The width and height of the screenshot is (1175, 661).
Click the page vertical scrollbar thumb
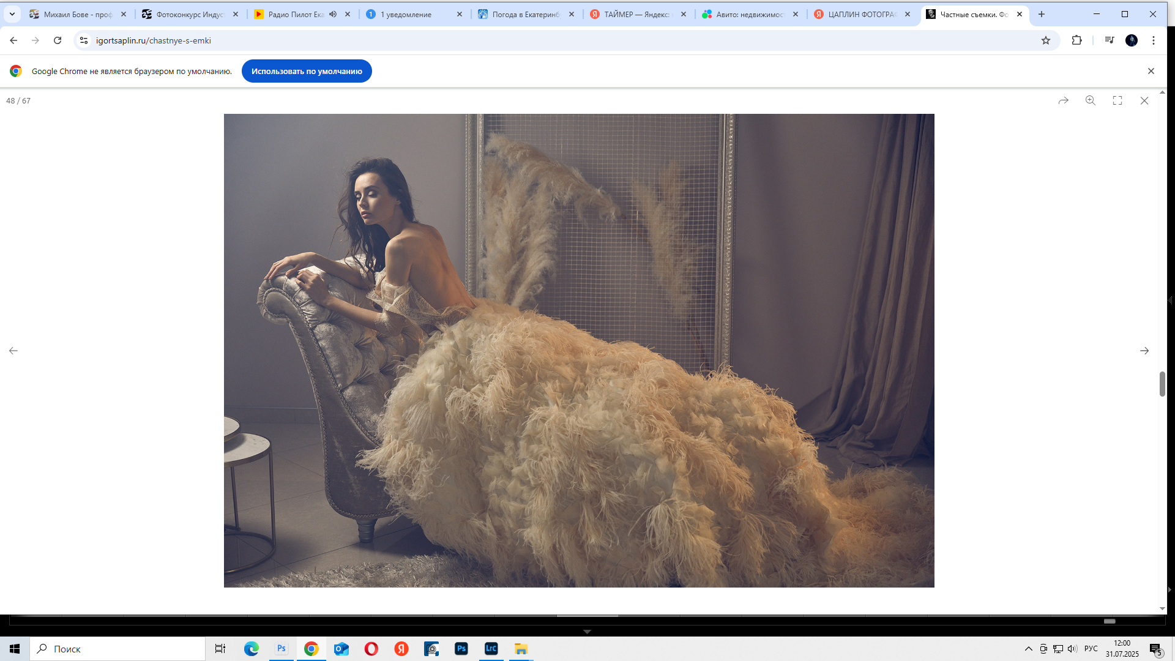coord(1162,384)
